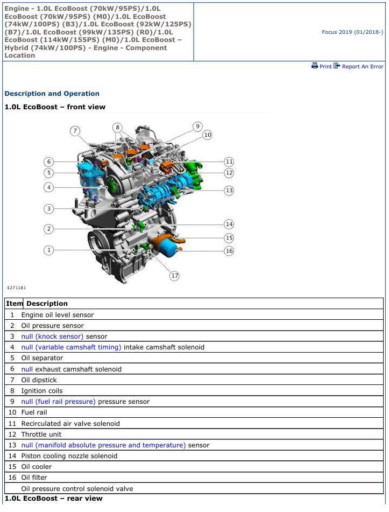The height and width of the screenshot is (512, 389).
Task: Click the Report An Error document icon
Action: 337,66
